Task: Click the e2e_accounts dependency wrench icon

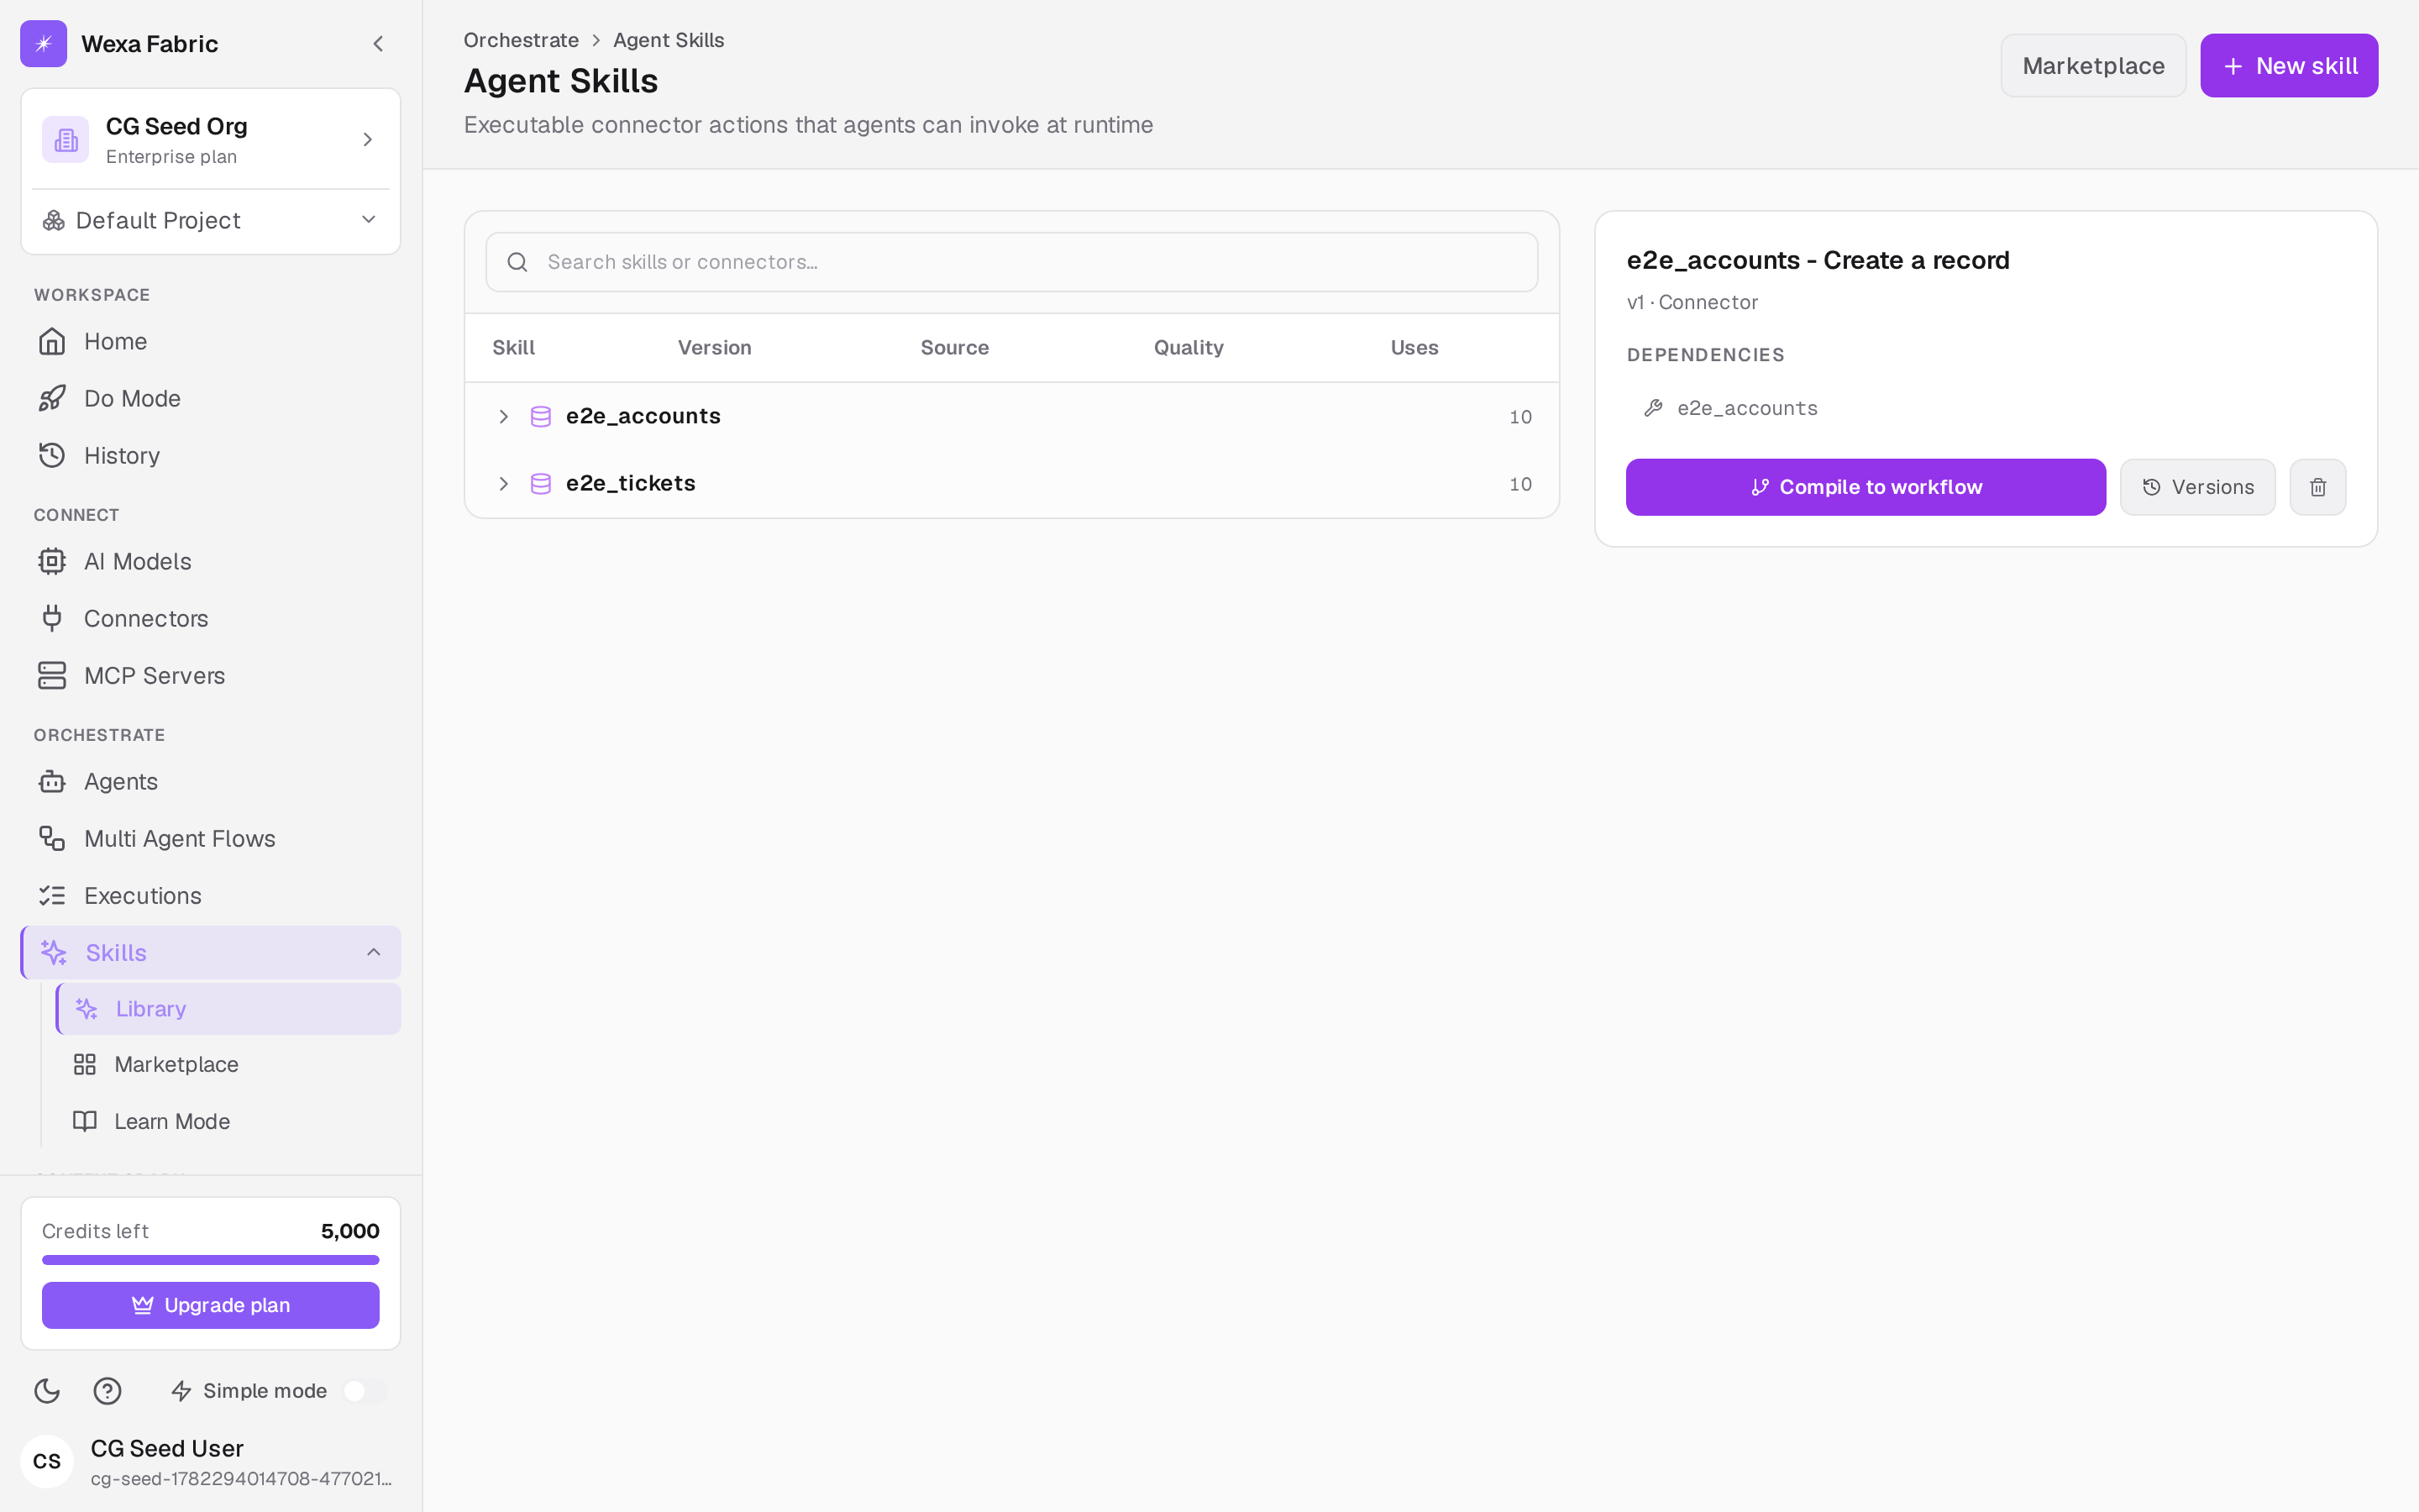Action: click(x=1653, y=408)
